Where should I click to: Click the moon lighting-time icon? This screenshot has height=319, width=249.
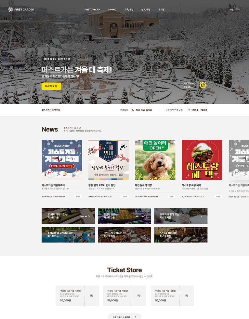pyautogui.click(x=203, y=85)
